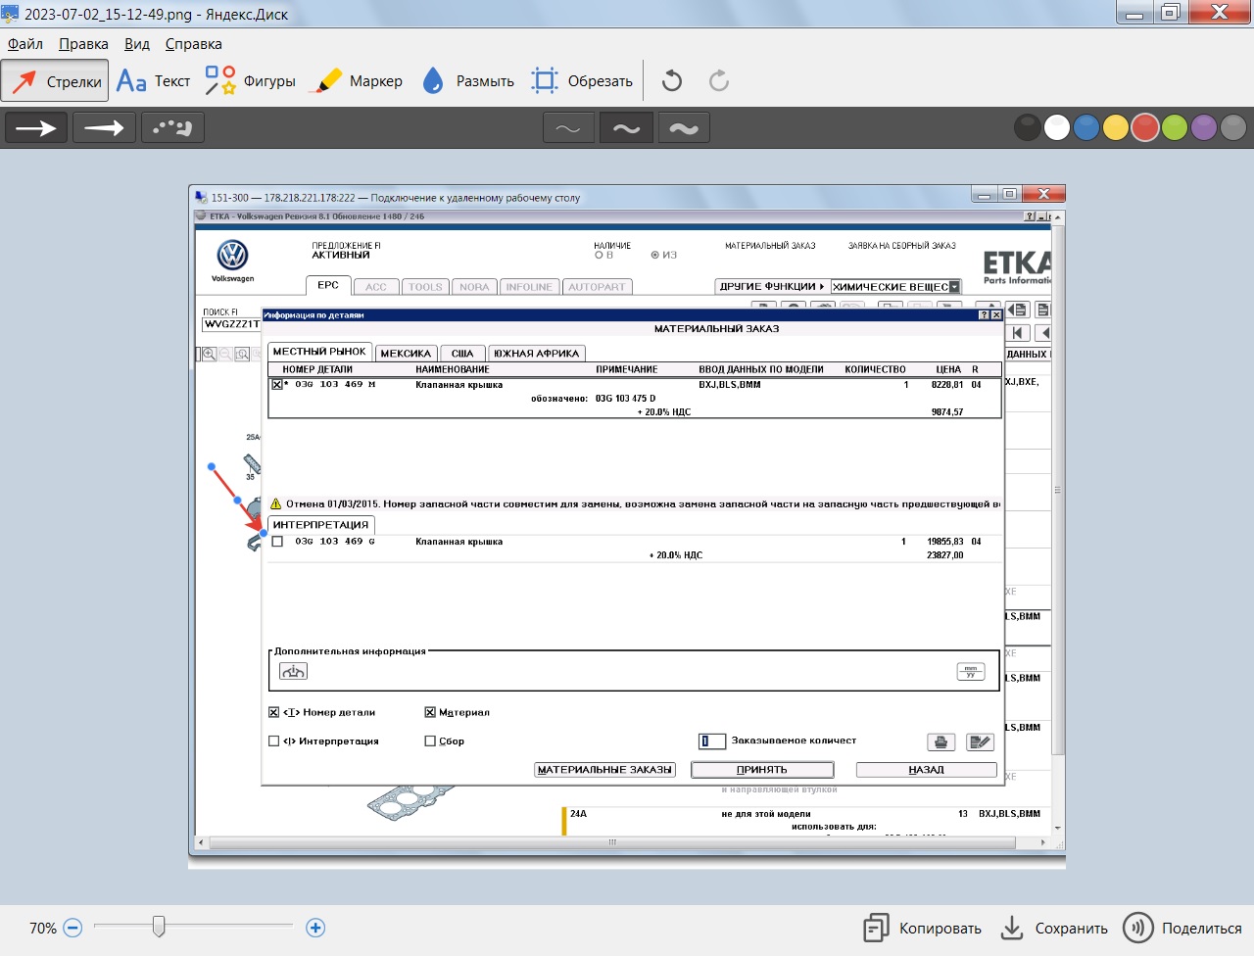Open the Справка menu
Image resolution: width=1254 pixels, height=956 pixels.
point(193,44)
